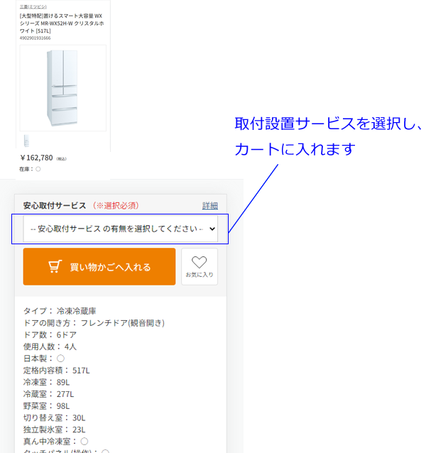Click the 定格内容積 517L spec line
This screenshot has width=426, height=453.
(57, 370)
